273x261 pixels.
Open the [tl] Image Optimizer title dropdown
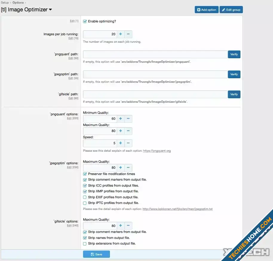tap(50, 10)
